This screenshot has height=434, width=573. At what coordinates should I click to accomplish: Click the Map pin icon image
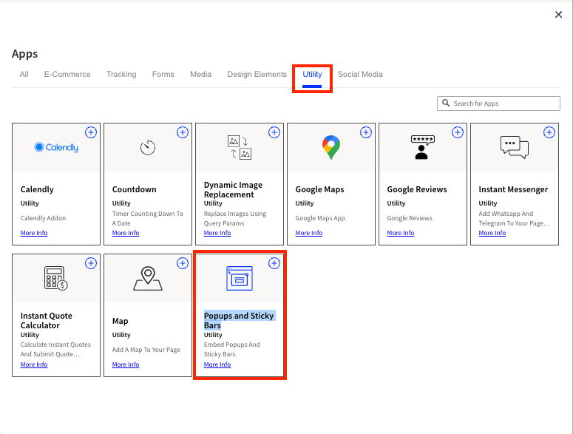tap(148, 279)
